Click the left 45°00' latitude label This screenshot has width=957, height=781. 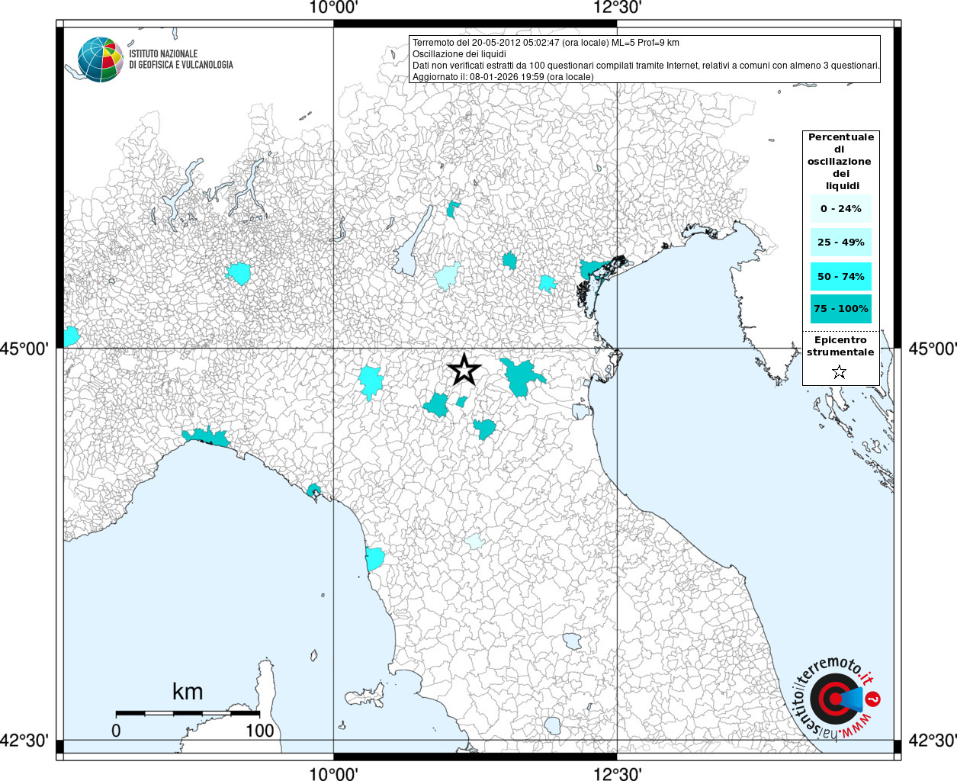point(24,349)
